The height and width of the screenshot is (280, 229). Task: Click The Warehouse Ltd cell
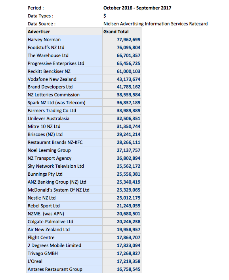(65, 56)
